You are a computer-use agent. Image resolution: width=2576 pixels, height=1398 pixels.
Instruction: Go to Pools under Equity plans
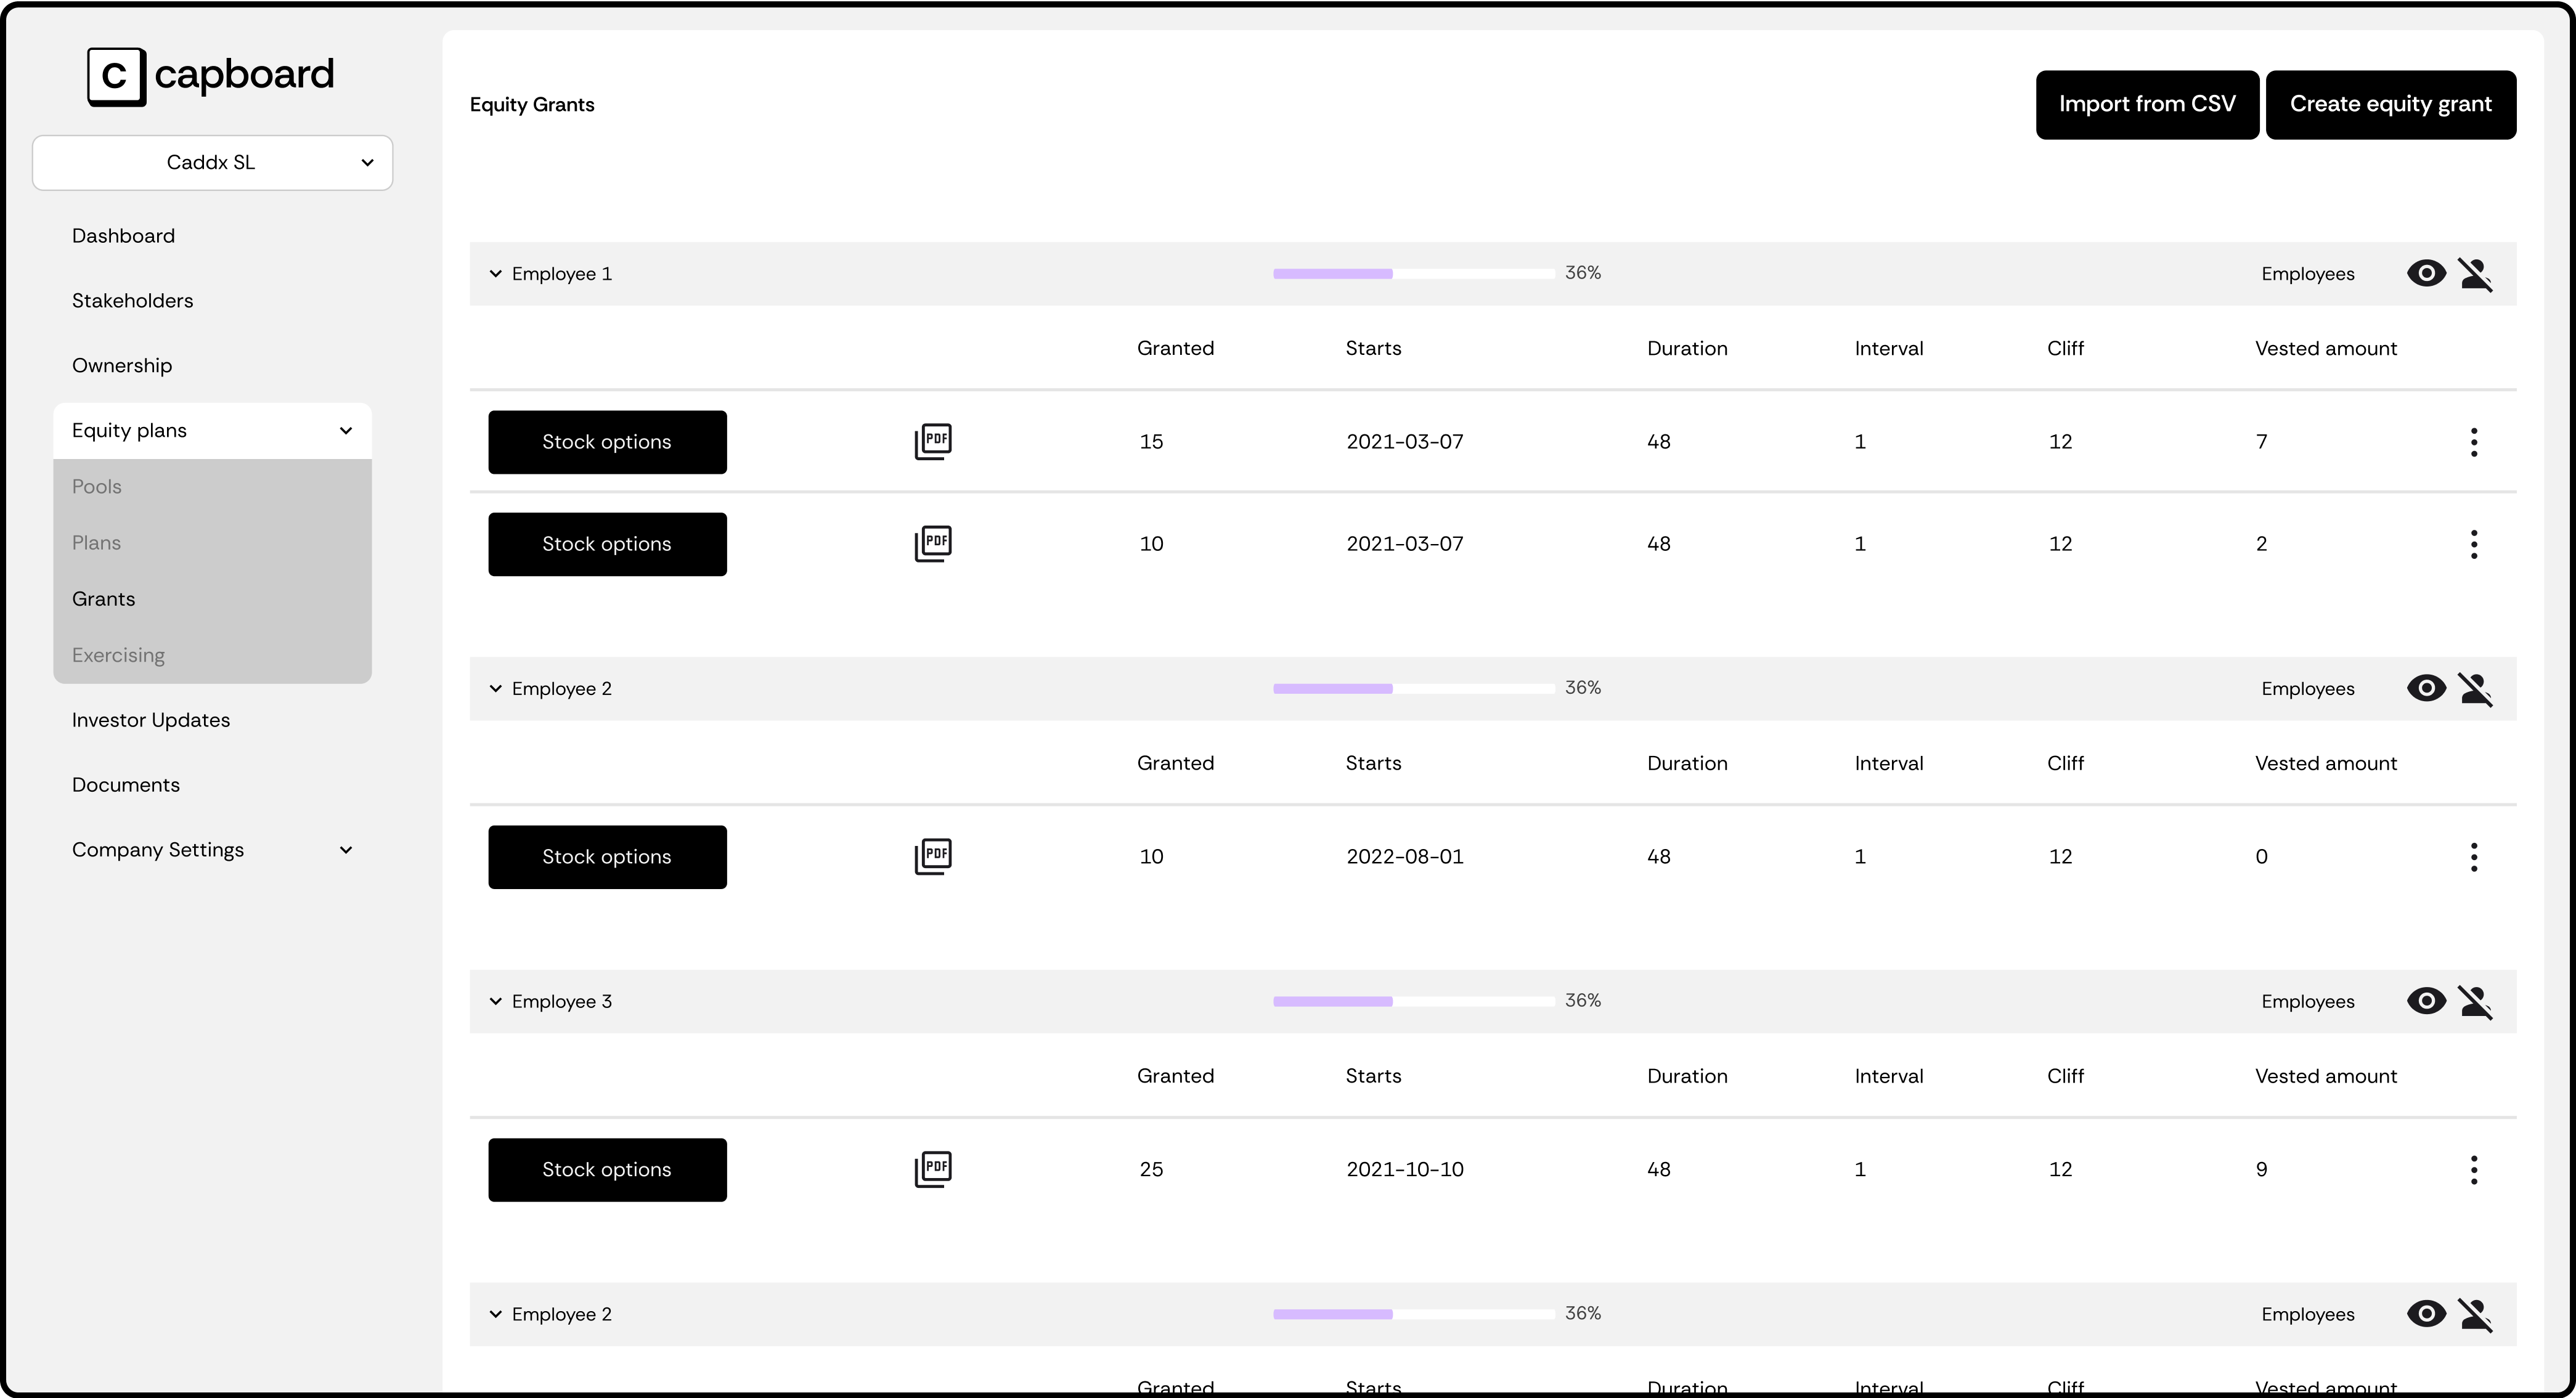tap(97, 487)
